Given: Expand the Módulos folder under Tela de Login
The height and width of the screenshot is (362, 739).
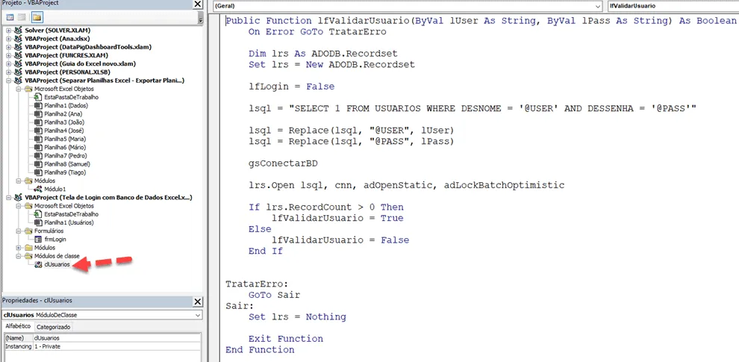Looking at the screenshot, I should (19, 248).
